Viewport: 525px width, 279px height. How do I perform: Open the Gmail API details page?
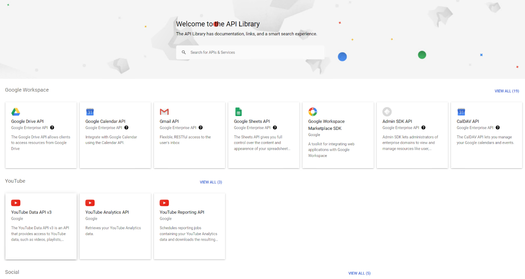169,121
